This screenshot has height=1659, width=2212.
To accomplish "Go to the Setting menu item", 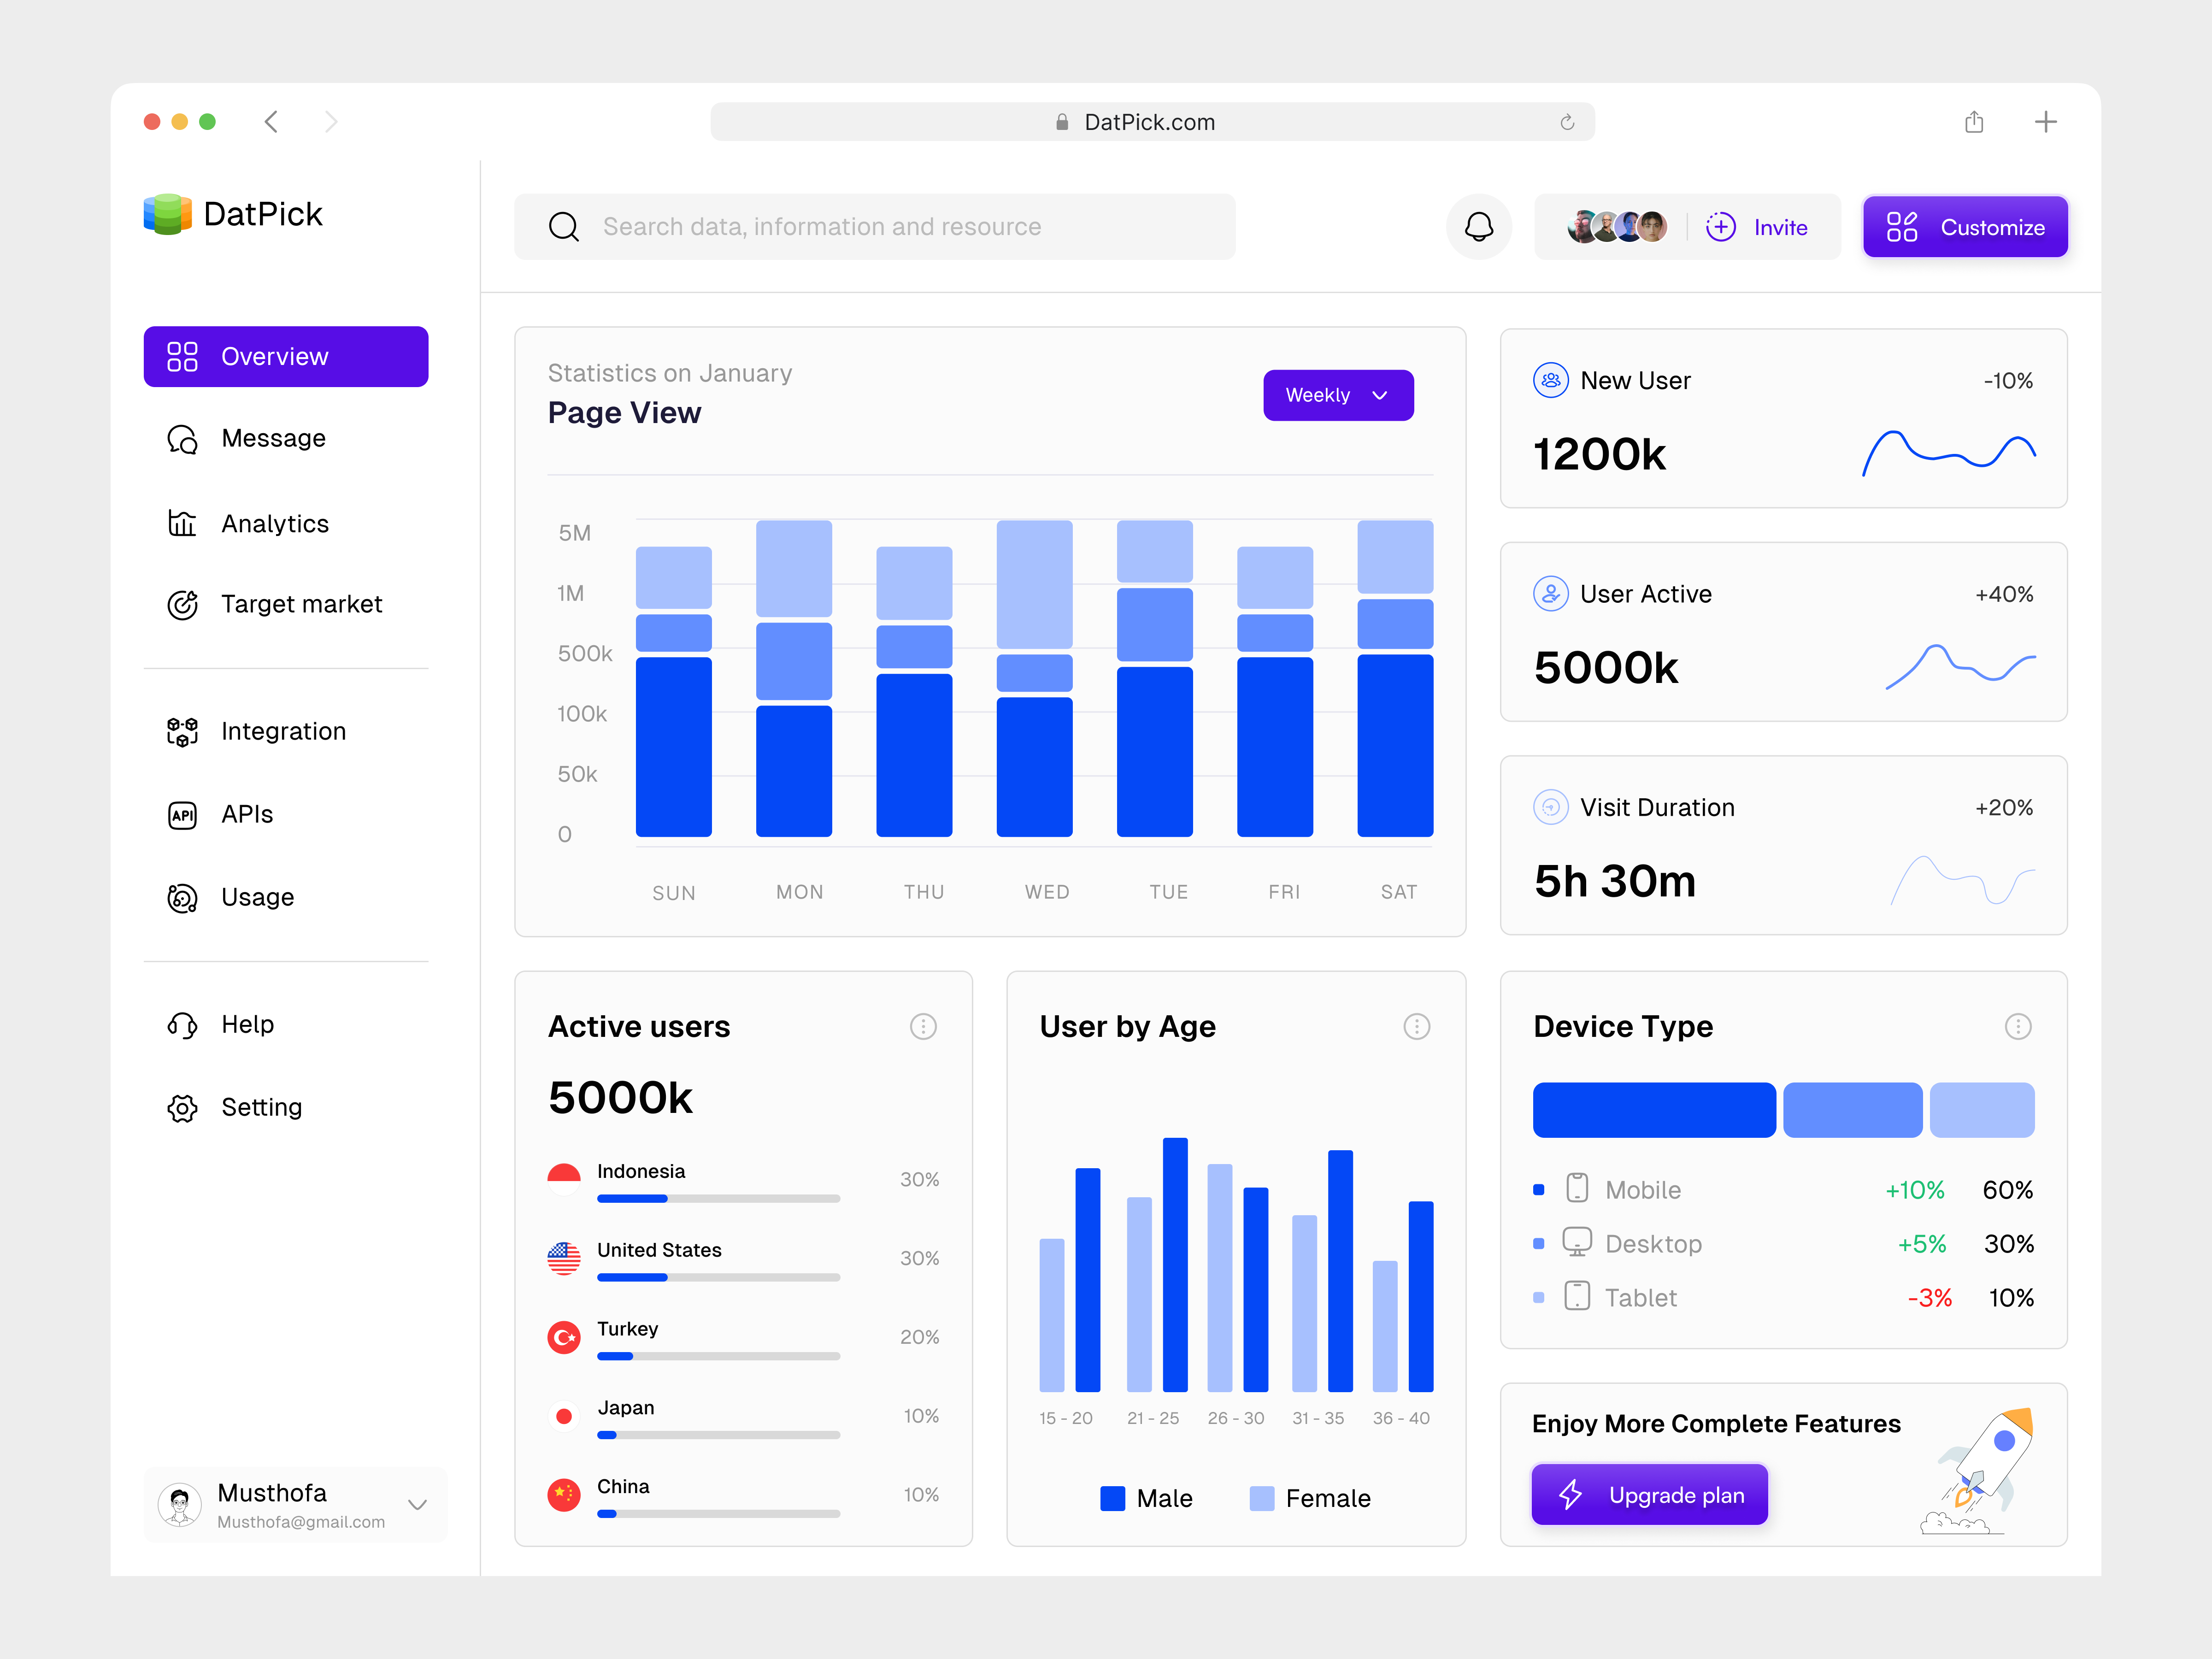I will [183, 1107].
